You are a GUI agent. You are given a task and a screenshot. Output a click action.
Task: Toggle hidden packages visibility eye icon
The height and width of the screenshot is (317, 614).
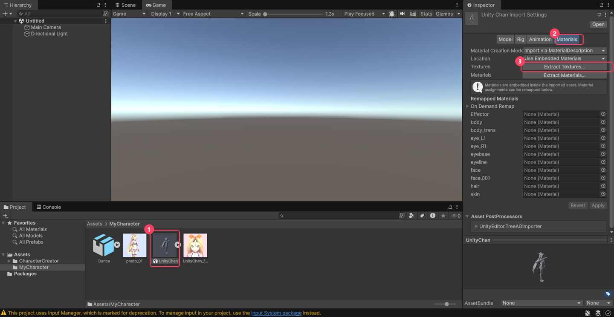pyautogui.click(x=456, y=216)
